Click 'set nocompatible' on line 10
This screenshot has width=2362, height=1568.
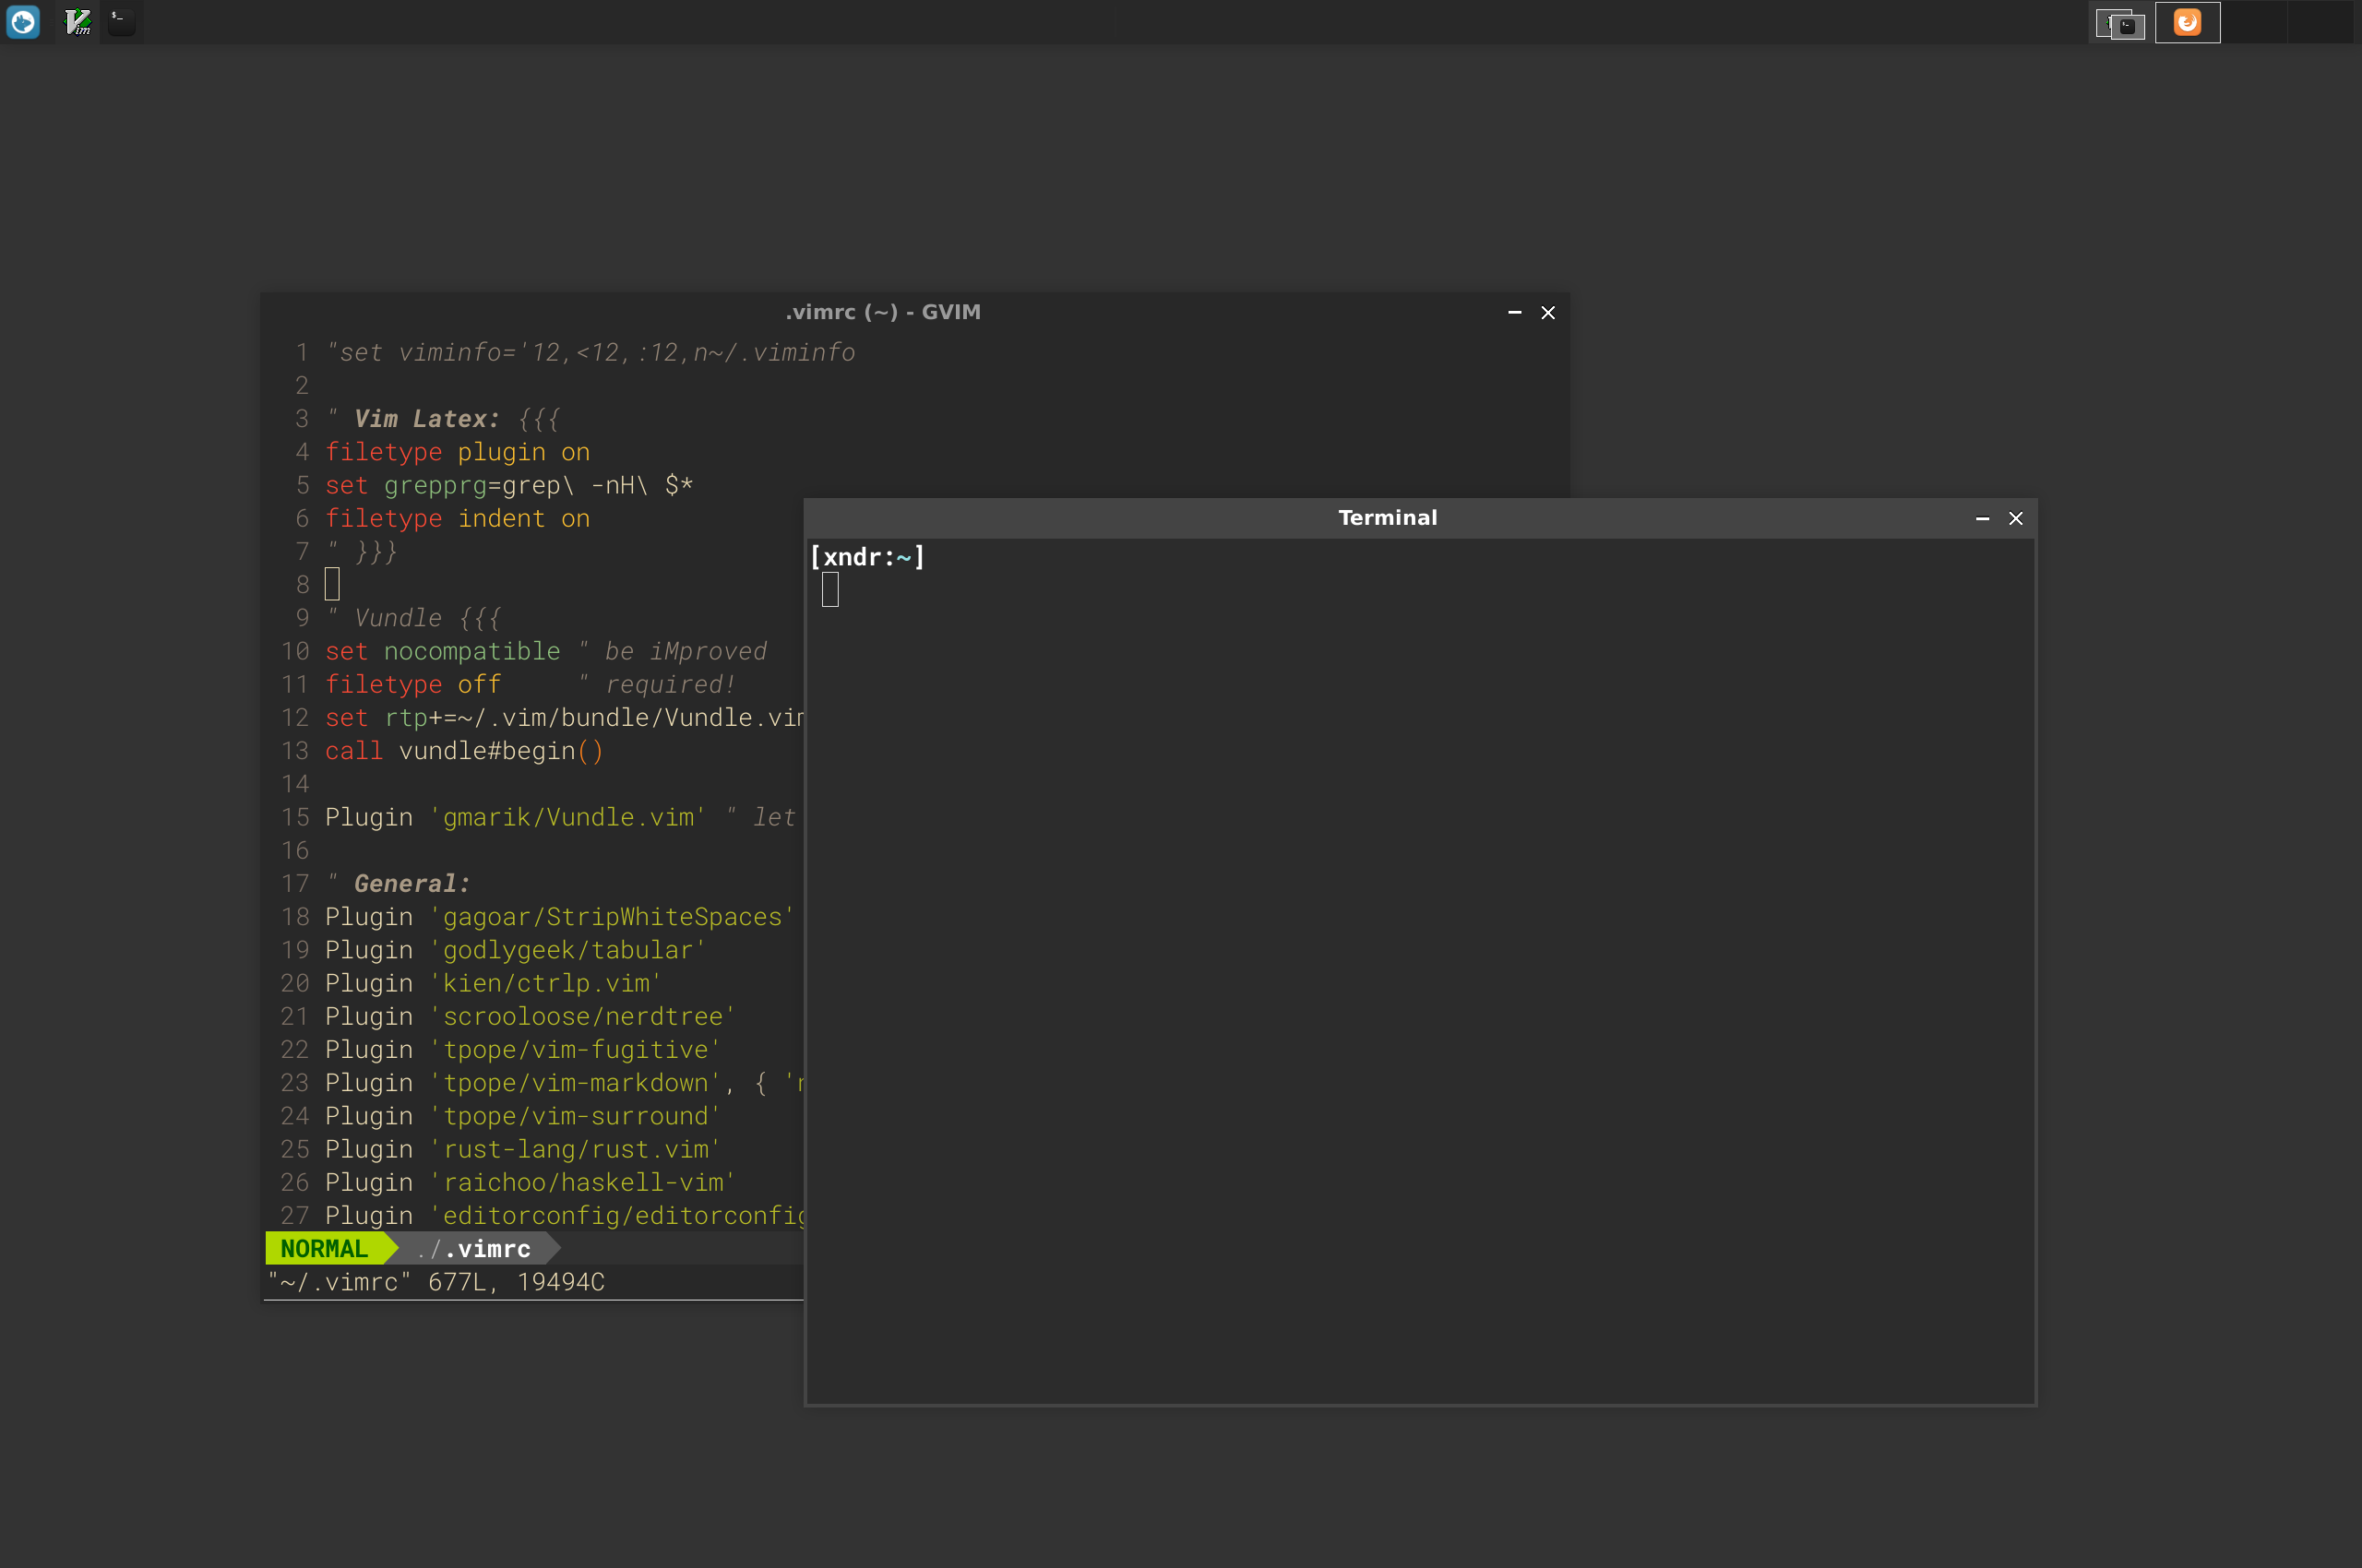point(442,651)
